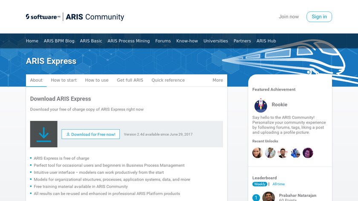Open the ARIS Community title link
Image resolution: width=358 pixels, height=201 pixels.
pyautogui.click(x=95, y=17)
